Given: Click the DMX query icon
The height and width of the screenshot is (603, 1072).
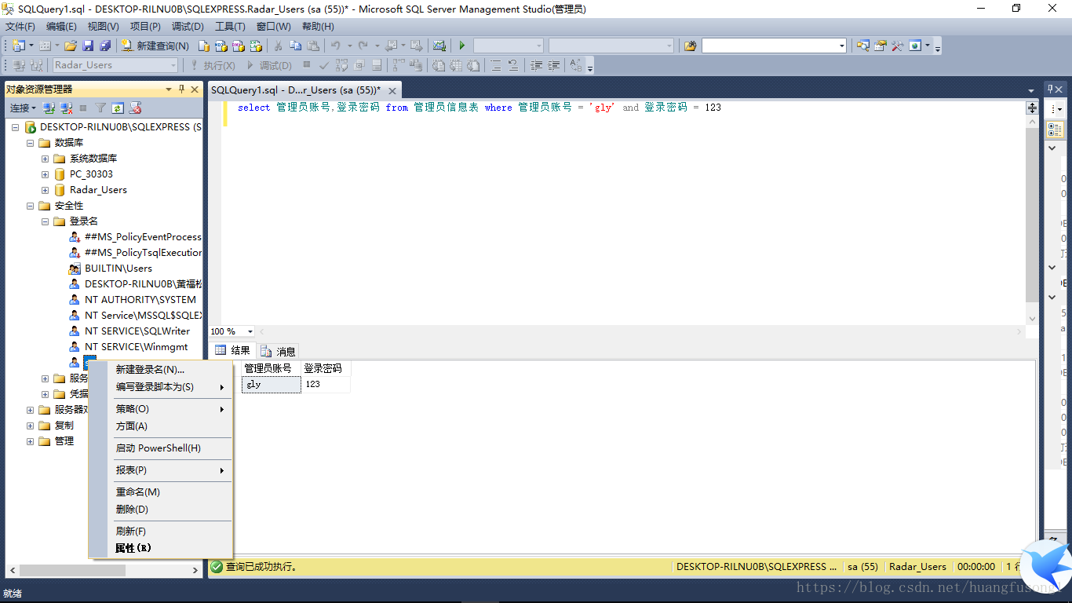Looking at the screenshot, I should [237, 46].
